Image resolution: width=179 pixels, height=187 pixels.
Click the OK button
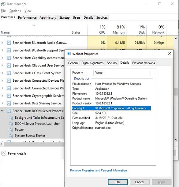pyautogui.click(x=118, y=182)
